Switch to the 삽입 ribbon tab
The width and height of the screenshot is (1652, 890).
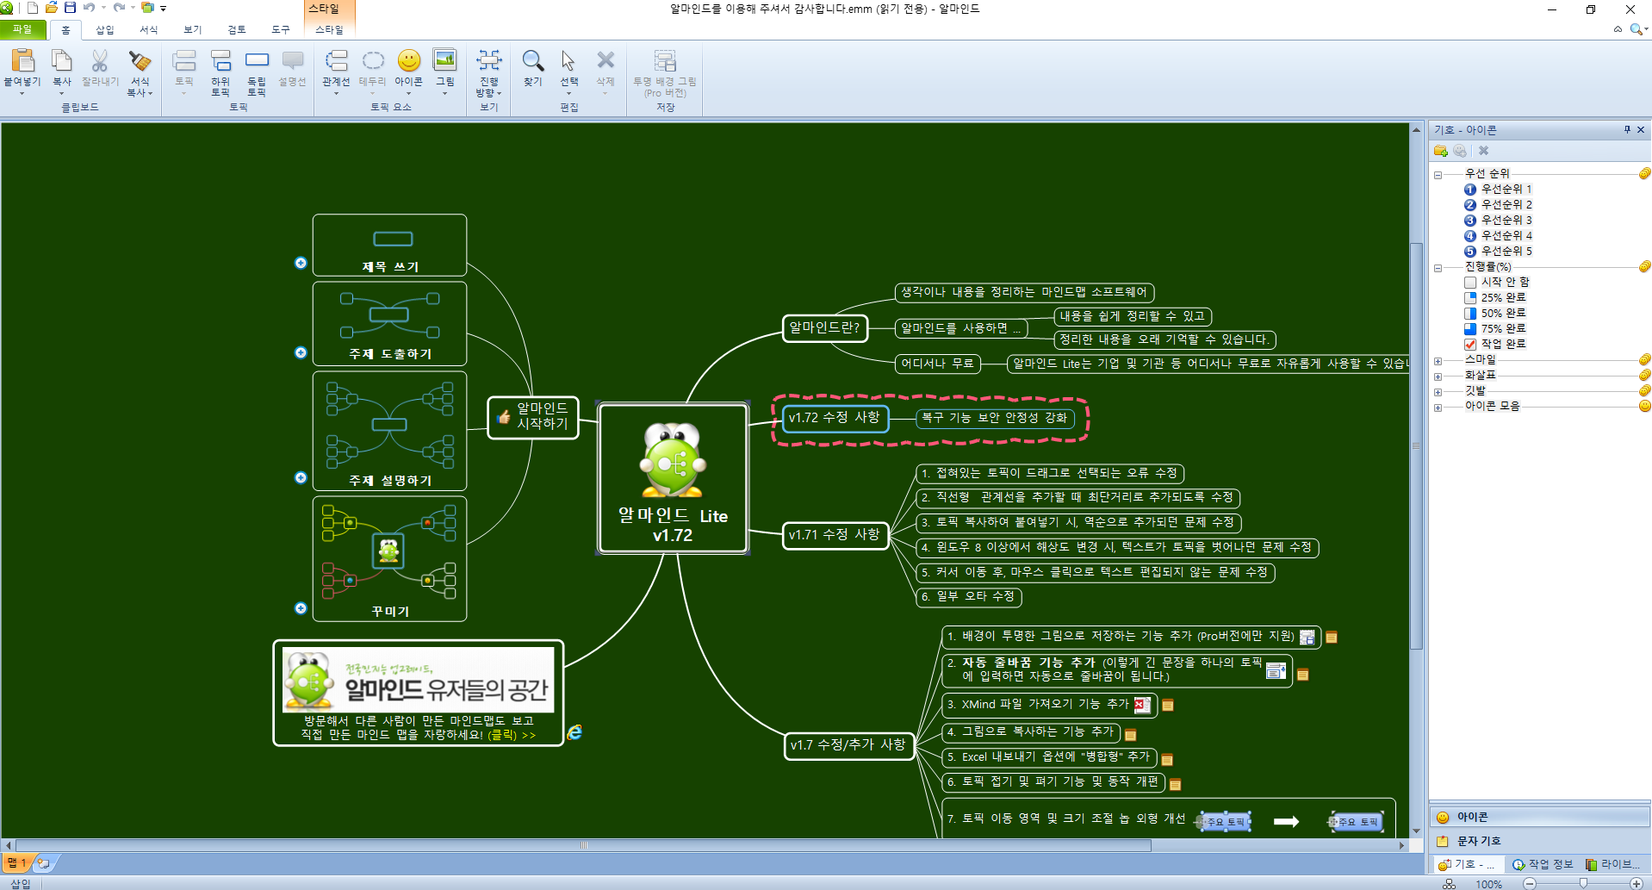click(x=105, y=29)
